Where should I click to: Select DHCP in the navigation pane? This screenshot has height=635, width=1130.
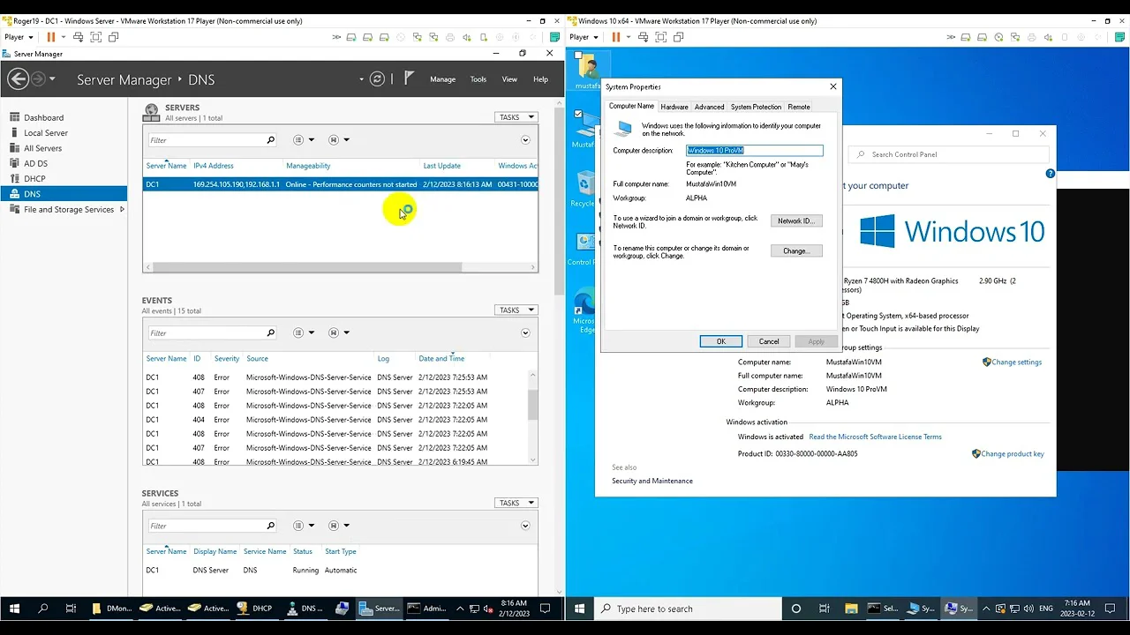[34, 179]
